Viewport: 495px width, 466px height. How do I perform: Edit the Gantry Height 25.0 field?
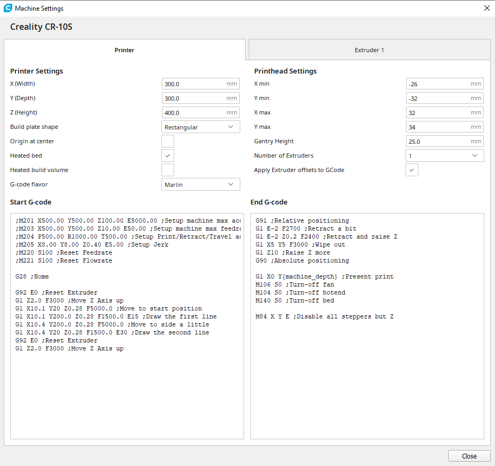[x=444, y=141]
